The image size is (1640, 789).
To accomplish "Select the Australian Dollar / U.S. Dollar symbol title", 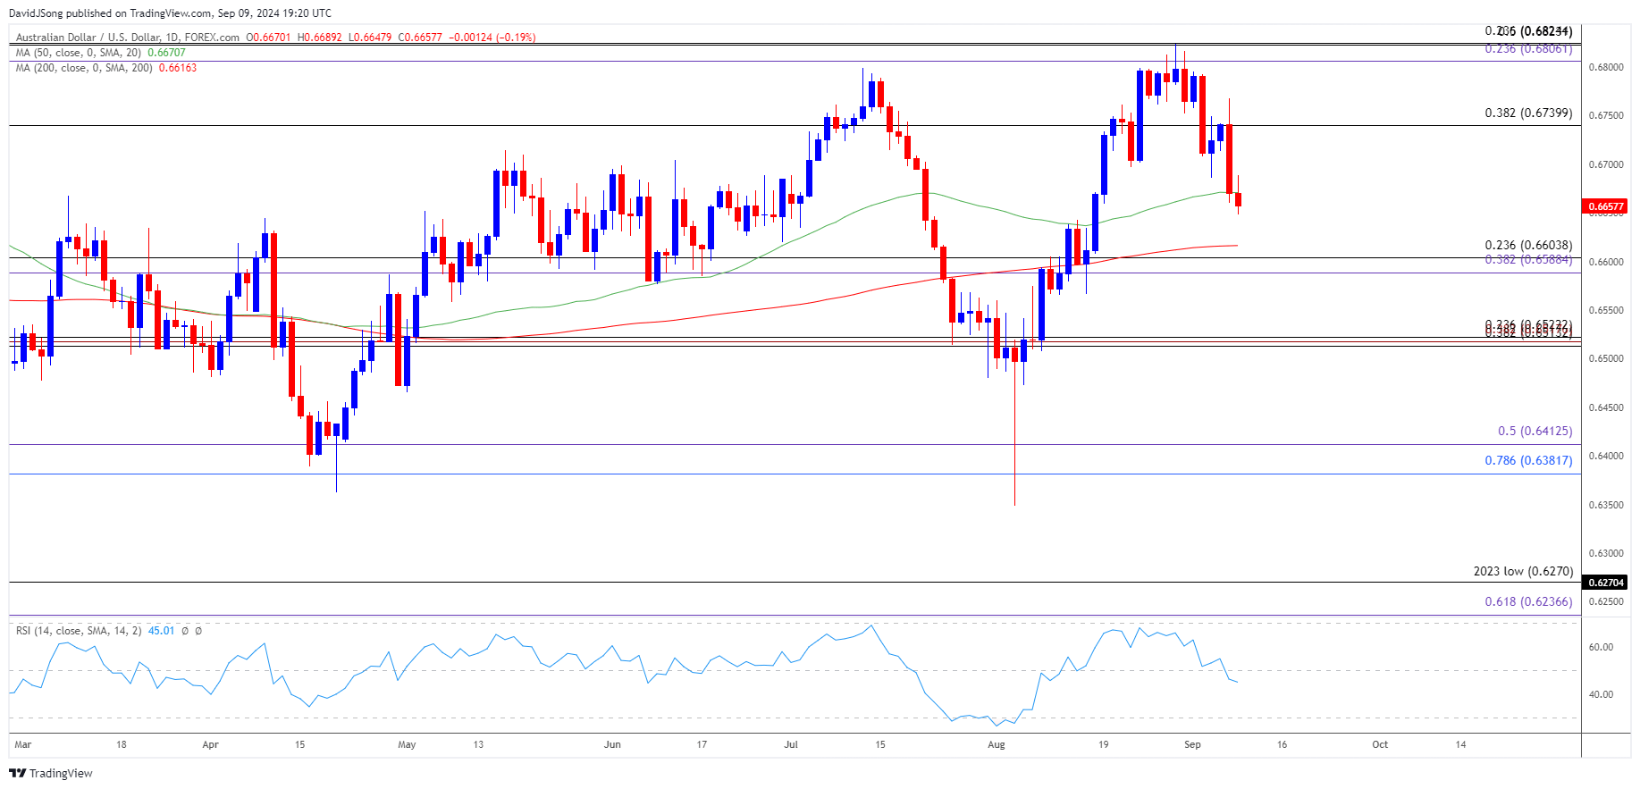I will click(x=128, y=38).
